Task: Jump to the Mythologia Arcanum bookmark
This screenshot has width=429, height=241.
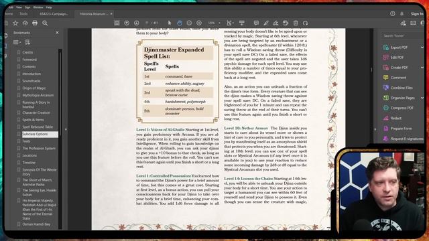Action: (x=38, y=95)
